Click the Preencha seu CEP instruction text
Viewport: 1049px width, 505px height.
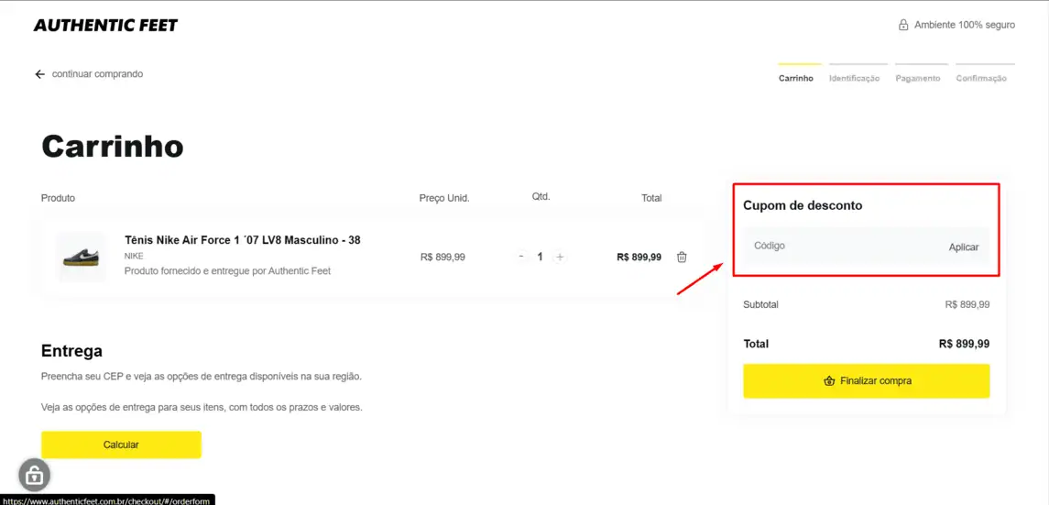[x=202, y=377]
